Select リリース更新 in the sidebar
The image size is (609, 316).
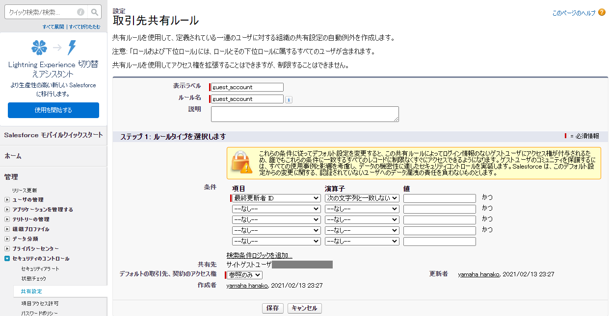click(x=25, y=190)
